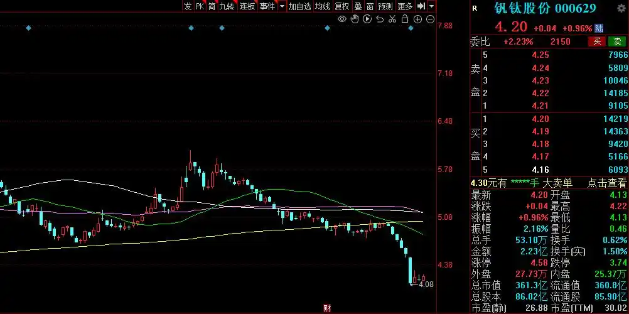629x314 pixels.
Task: Zoom in with the plus circle icon
Action: pyautogui.click(x=417, y=19)
